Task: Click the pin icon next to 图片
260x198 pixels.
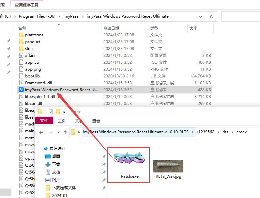Action: [104, 180]
